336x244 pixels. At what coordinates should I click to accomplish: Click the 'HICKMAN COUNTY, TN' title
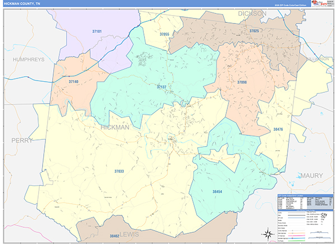pos(22,4)
